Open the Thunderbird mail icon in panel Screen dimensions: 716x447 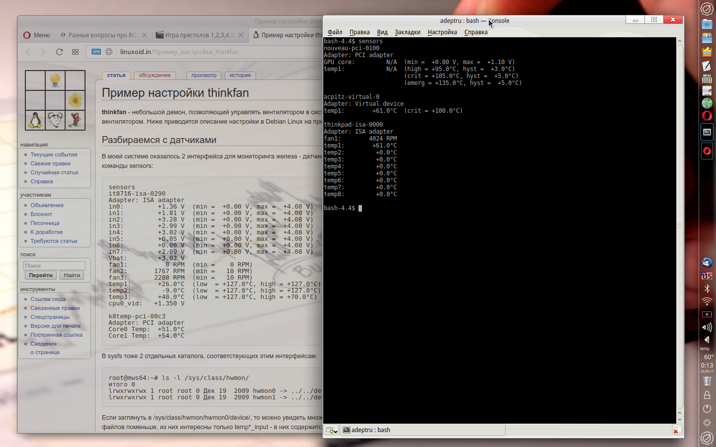pyautogui.click(x=707, y=262)
